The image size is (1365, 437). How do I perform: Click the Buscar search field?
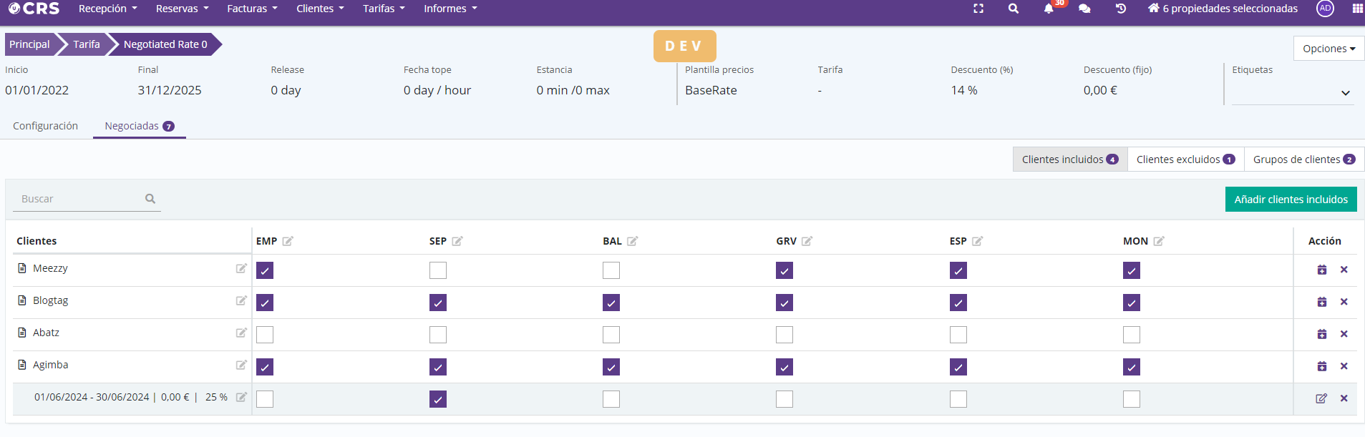point(79,199)
